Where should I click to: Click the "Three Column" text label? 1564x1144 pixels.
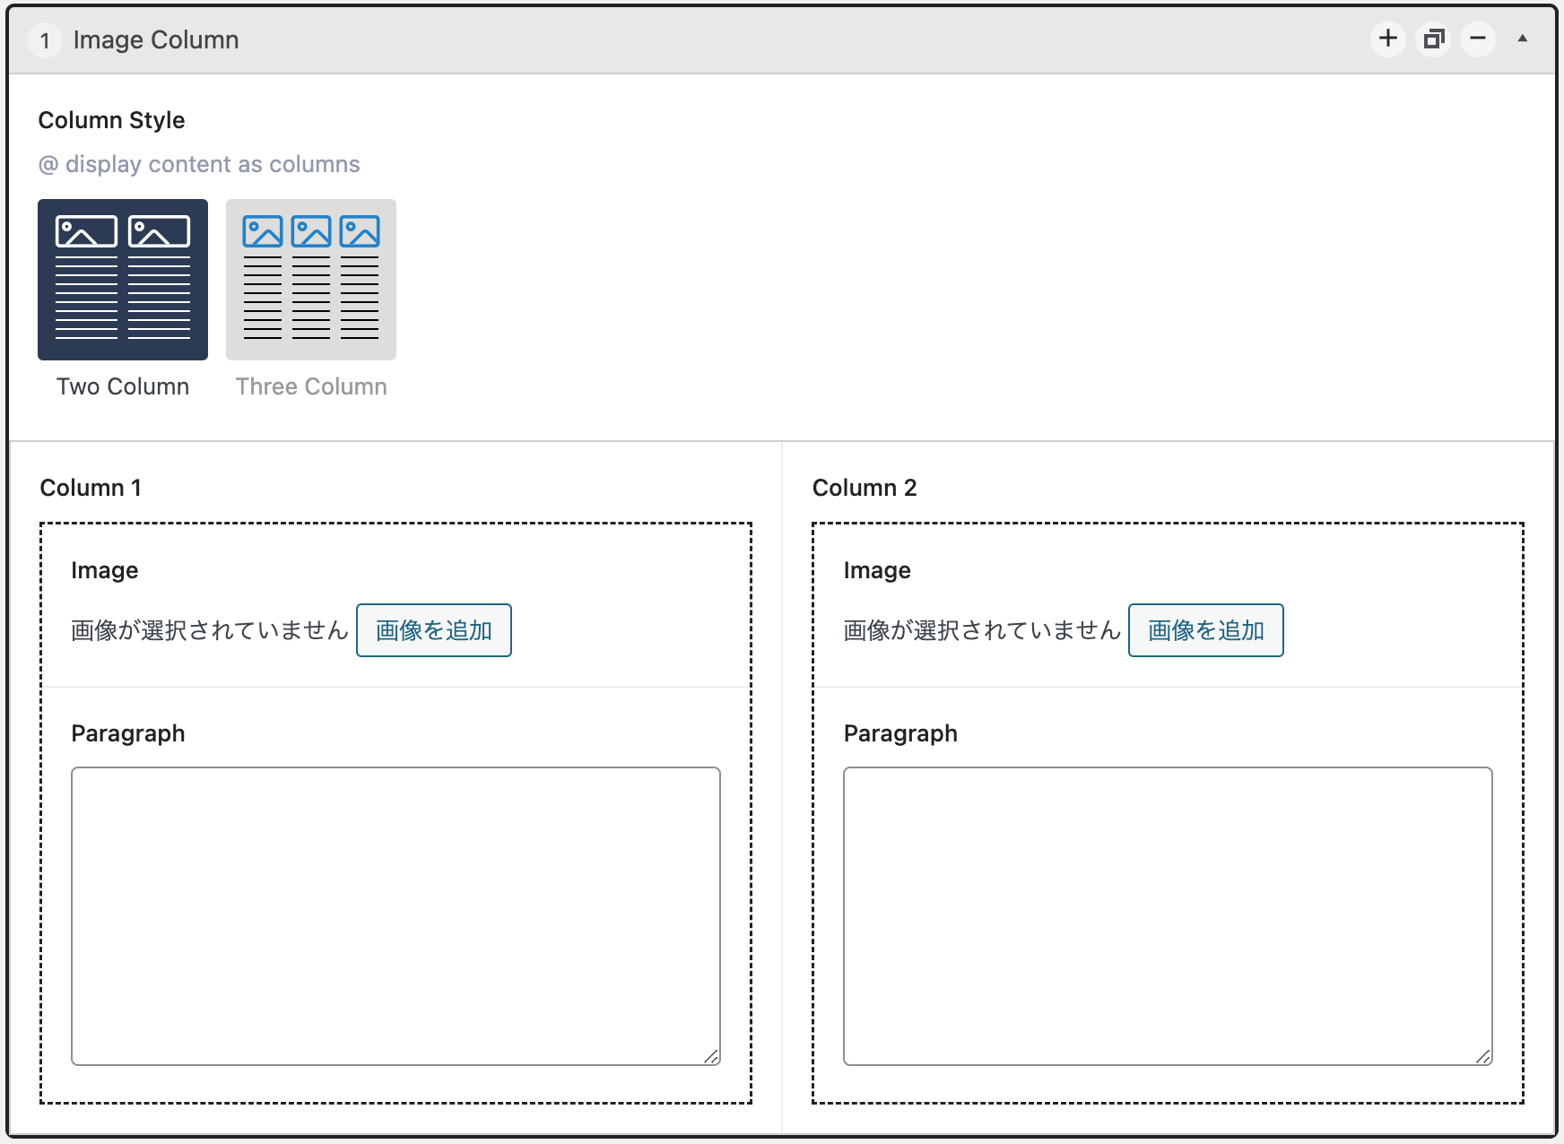311,386
